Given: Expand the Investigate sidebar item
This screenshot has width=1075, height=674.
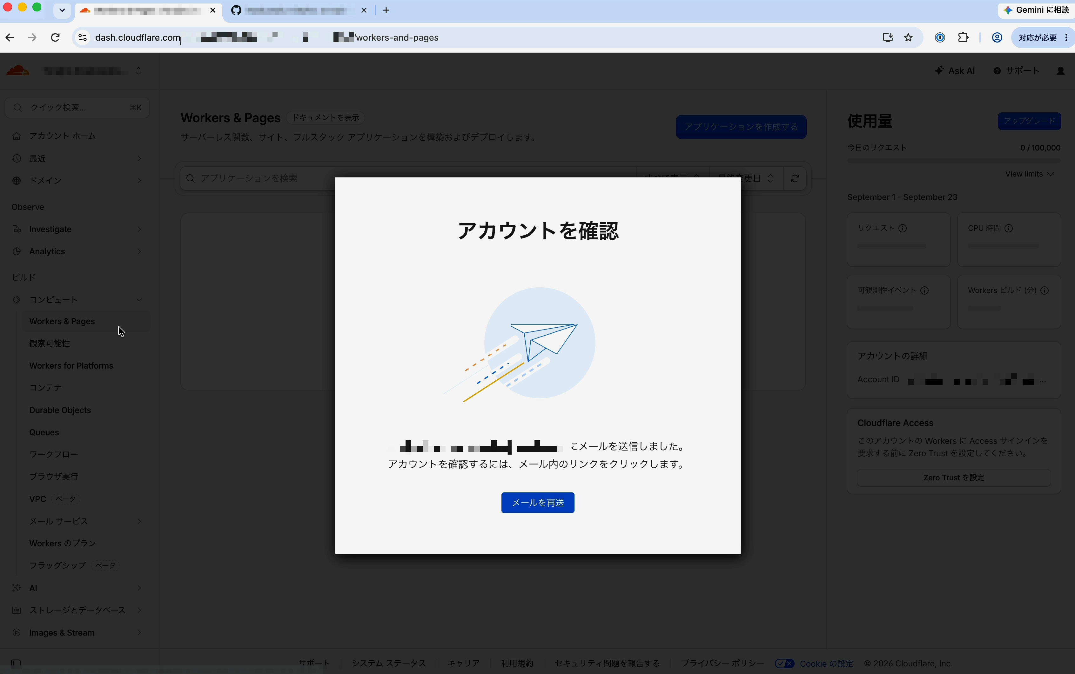Looking at the screenshot, I should (x=77, y=229).
